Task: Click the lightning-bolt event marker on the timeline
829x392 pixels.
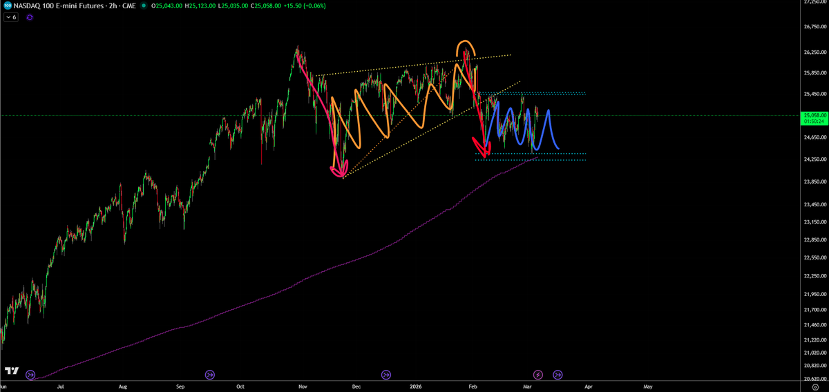Action: pyautogui.click(x=538, y=375)
